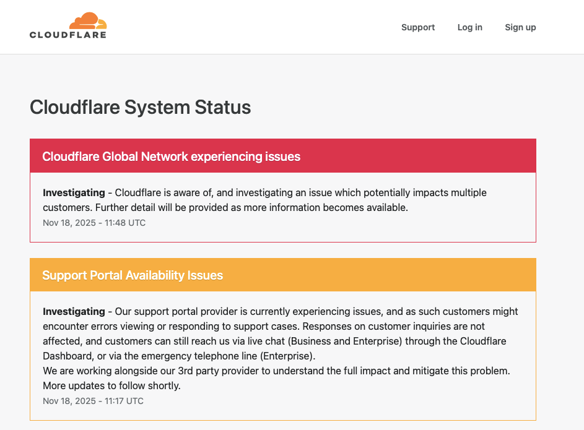Click the Nov 18, 2025 - 11:17 UTC timestamp
The image size is (584, 430).
pos(93,401)
